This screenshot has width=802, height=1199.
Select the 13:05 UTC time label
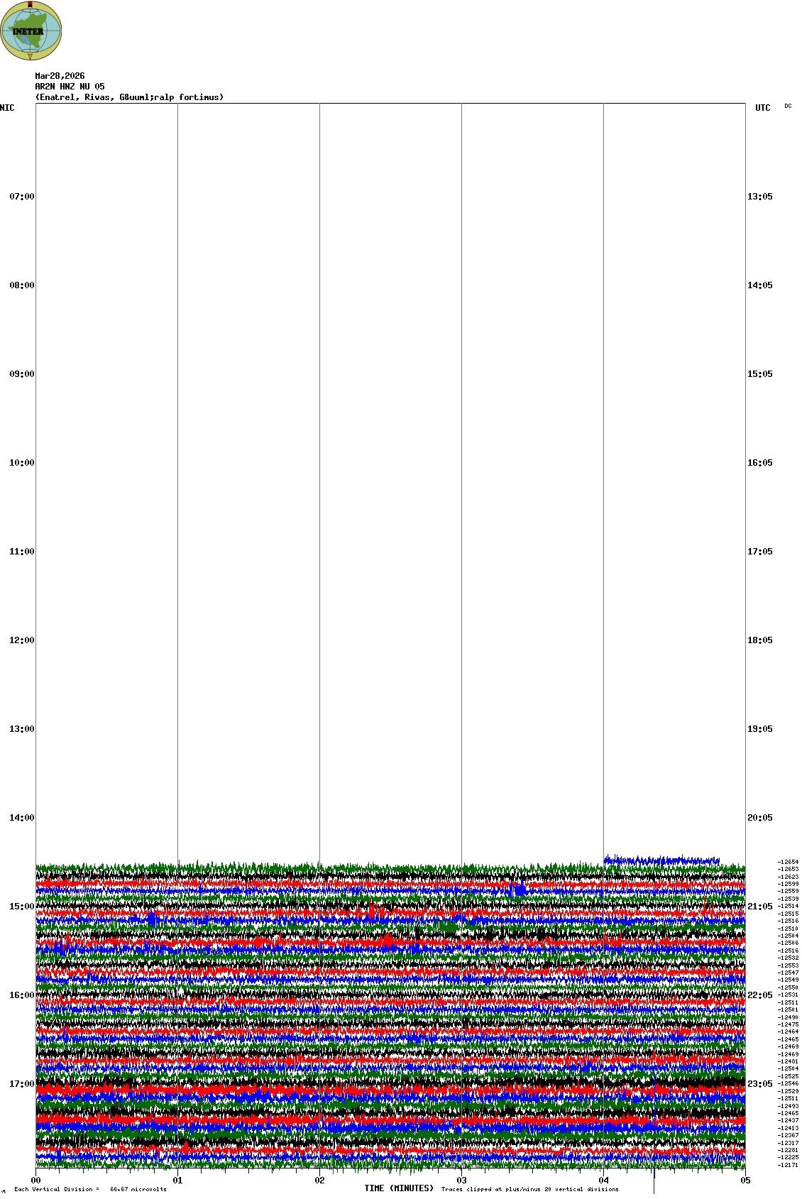(x=759, y=197)
